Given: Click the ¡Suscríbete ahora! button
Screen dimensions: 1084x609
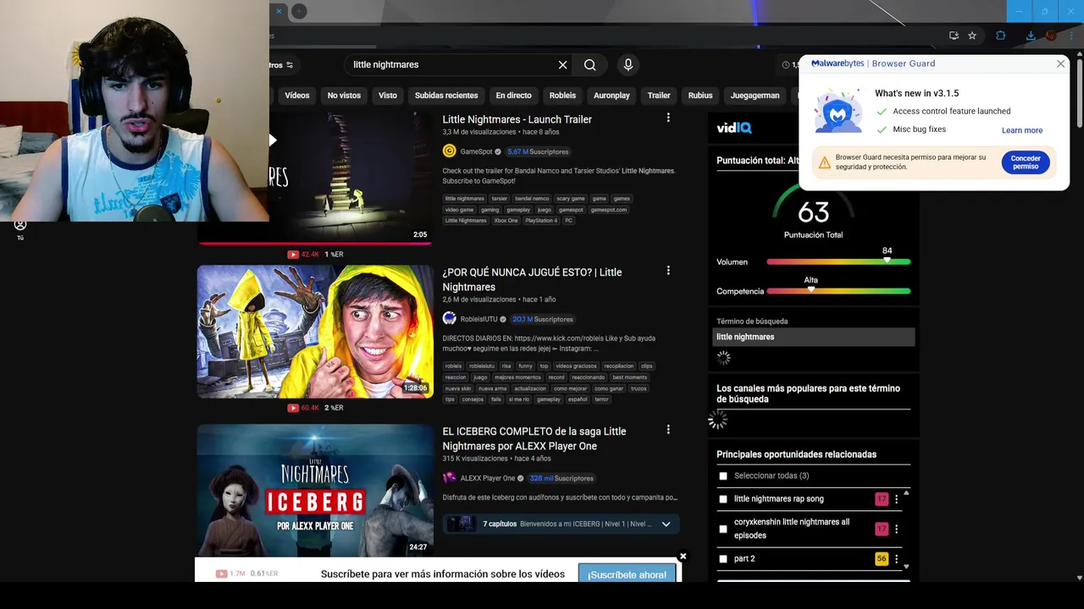Looking at the screenshot, I should (627, 574).
